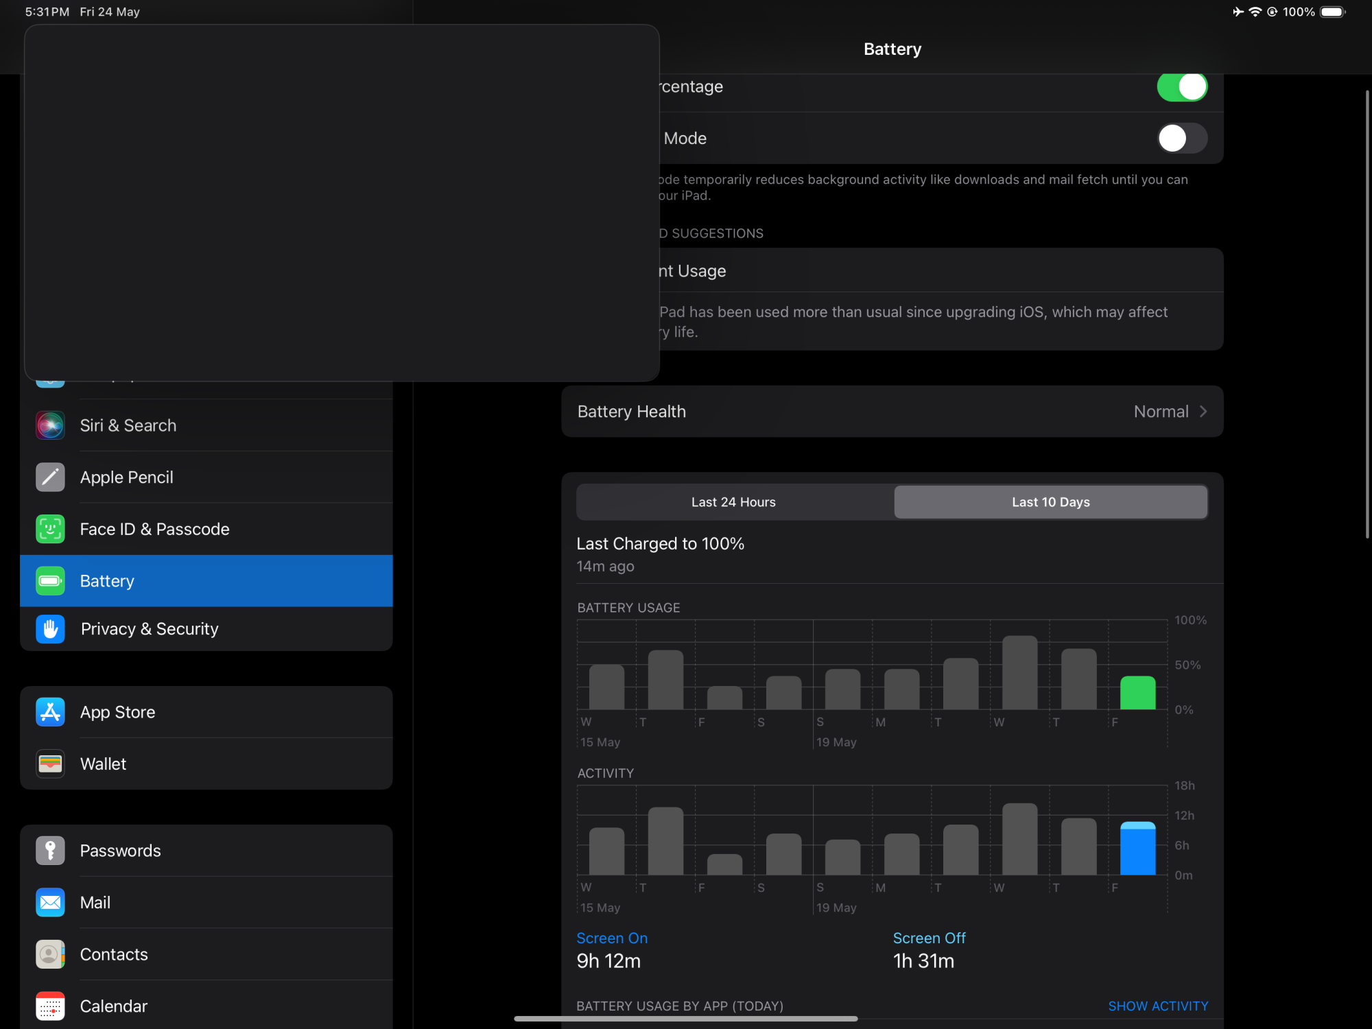Tap the Contacts icon in sidebar

(50, 954)
